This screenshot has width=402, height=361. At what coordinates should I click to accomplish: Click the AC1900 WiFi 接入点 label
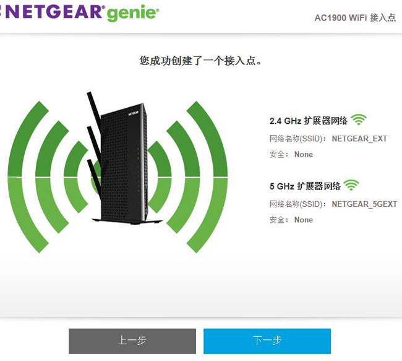355,18
